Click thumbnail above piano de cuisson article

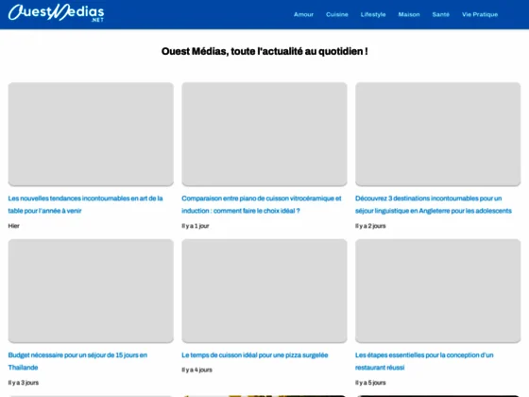tap(264, 134)
